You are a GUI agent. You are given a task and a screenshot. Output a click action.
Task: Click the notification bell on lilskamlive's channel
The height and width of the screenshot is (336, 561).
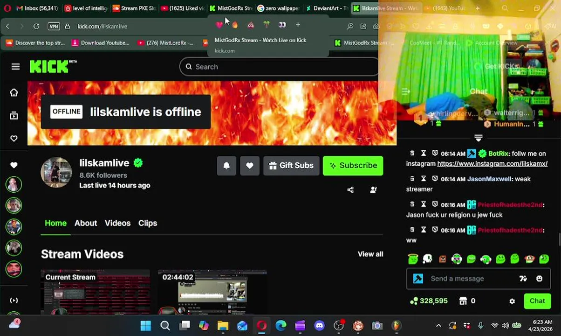(x=226, y=166)
